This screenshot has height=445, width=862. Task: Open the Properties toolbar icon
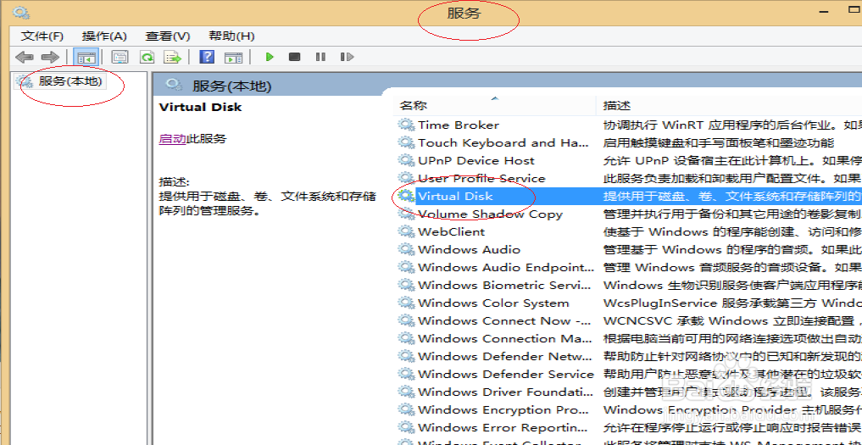(x=120, y=57)
